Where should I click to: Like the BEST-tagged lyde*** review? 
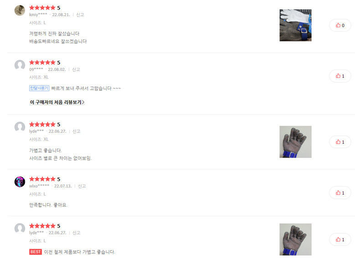pos(340,239)
